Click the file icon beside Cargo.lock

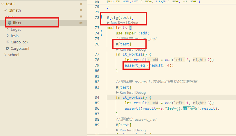(8, 42)
